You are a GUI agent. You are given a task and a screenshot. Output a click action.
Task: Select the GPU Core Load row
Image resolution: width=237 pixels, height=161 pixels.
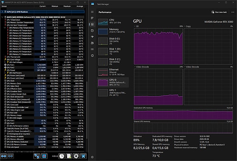pos(42,105)
